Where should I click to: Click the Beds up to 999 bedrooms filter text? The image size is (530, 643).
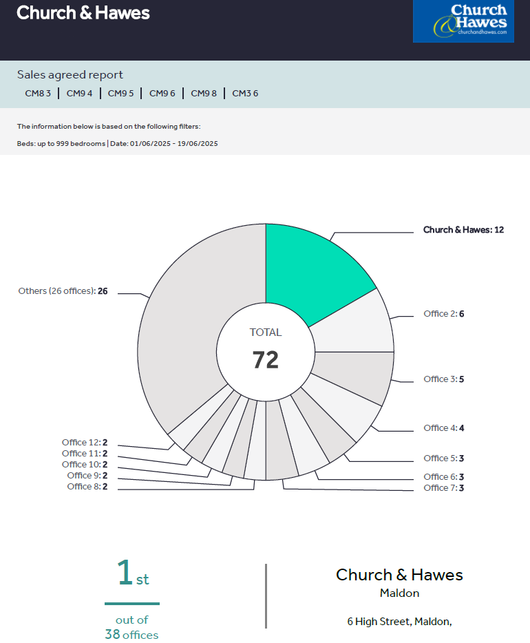click(x=61, y=143)
